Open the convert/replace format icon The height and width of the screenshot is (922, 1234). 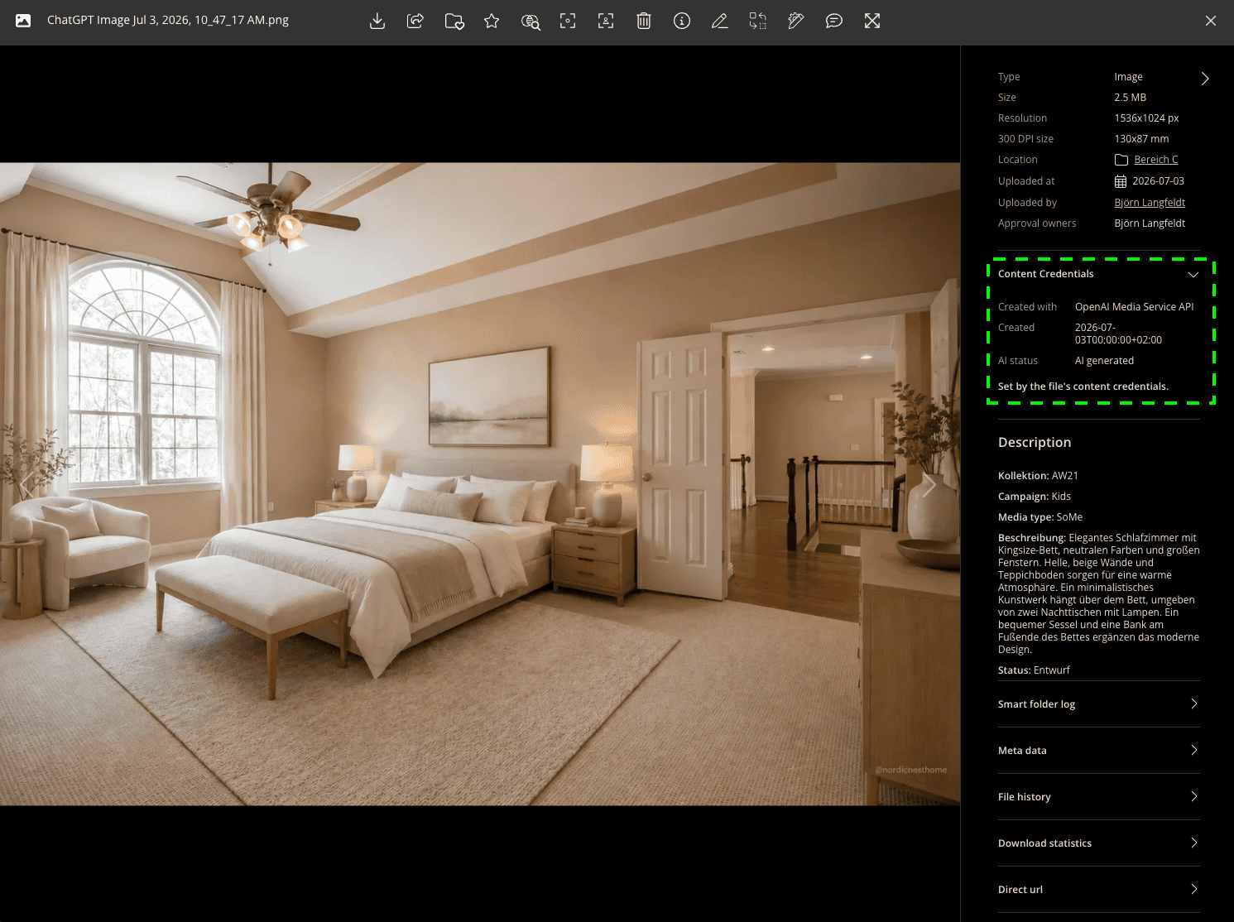(x=758, y=21)
